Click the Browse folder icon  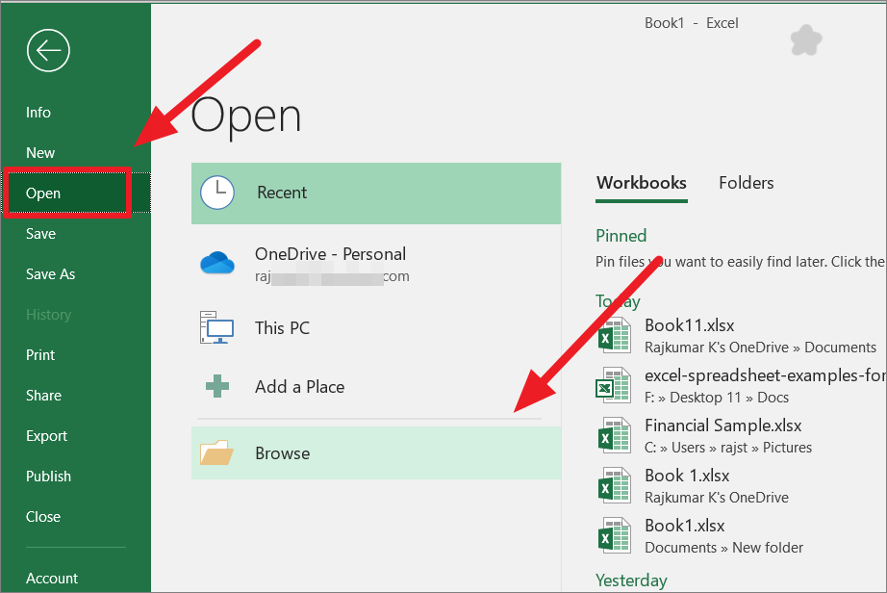tap(216, 452)
